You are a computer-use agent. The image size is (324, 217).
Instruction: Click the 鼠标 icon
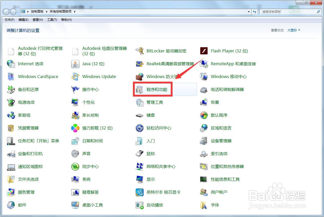click(x=140, y=154)
